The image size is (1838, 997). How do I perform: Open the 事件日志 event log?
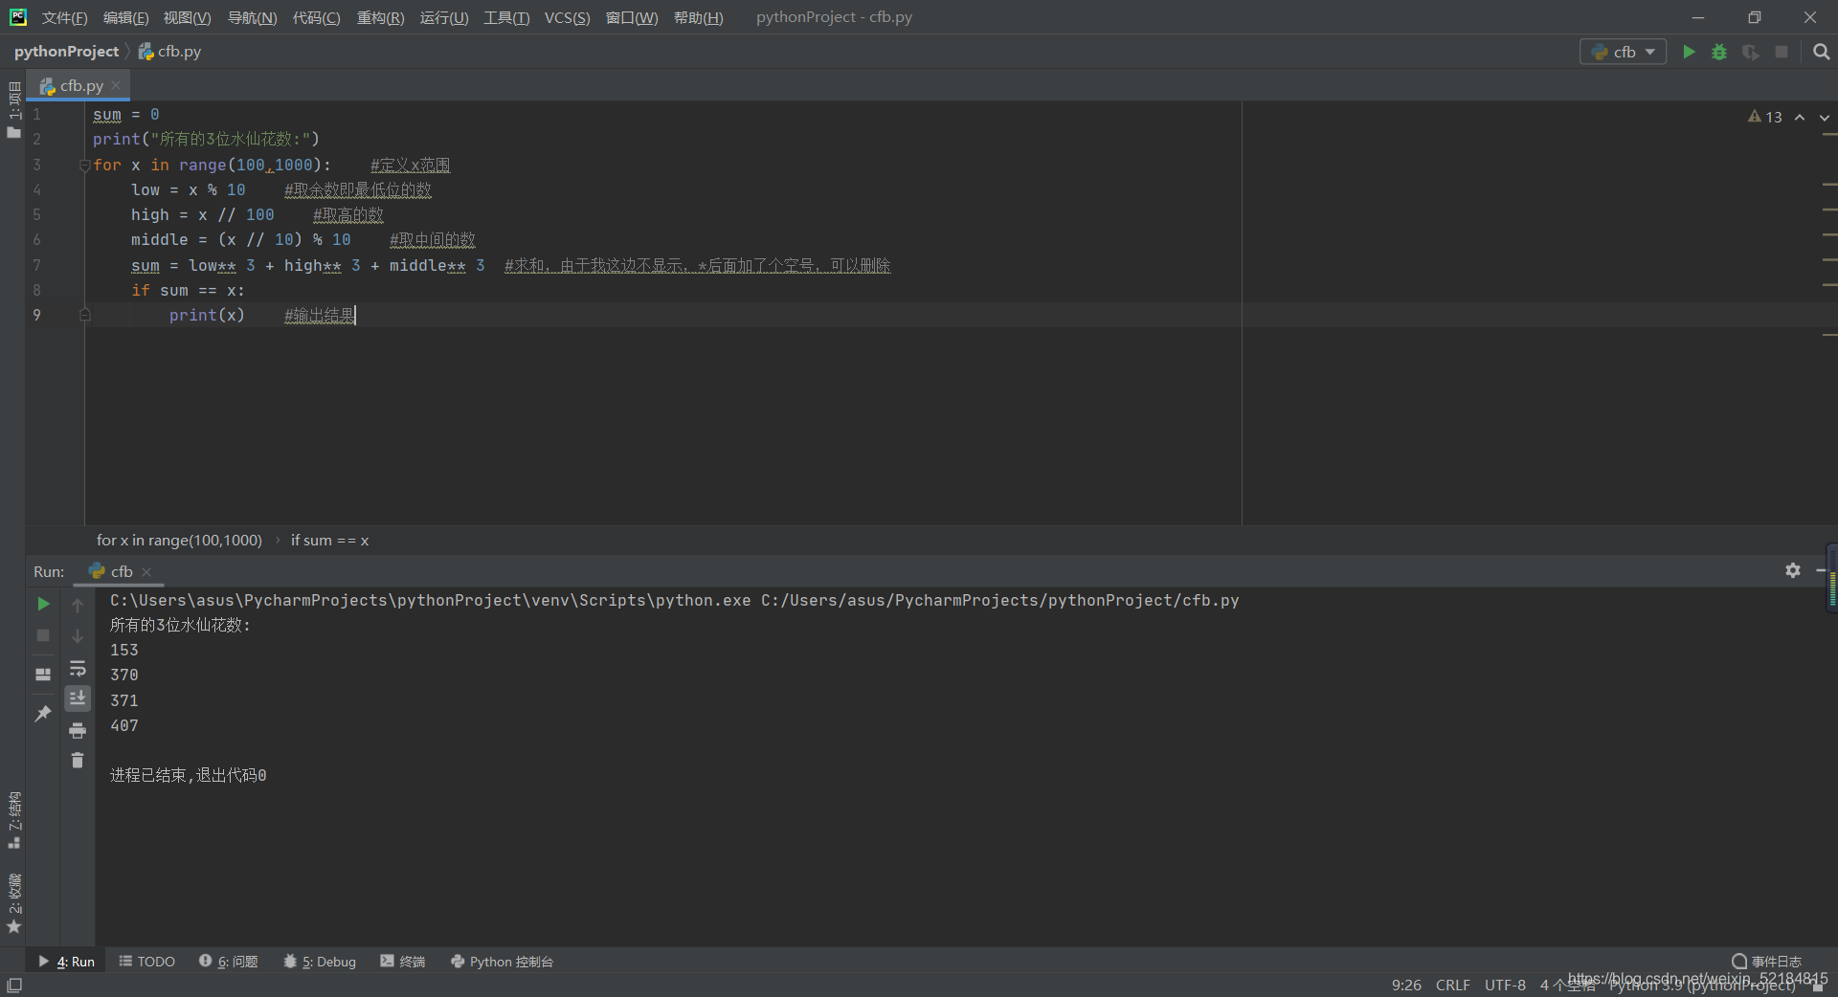point(1766,962)
